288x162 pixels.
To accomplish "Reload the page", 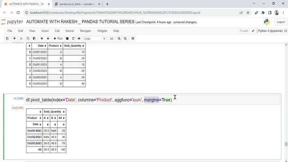I will 18,13.
